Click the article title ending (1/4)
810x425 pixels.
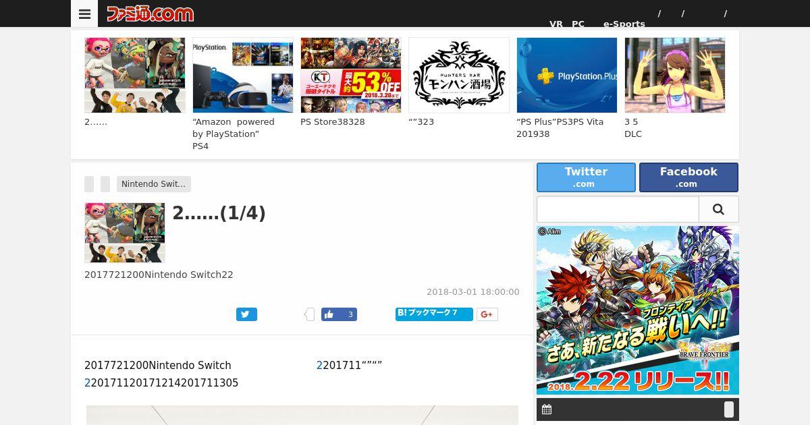coord(219,213)
